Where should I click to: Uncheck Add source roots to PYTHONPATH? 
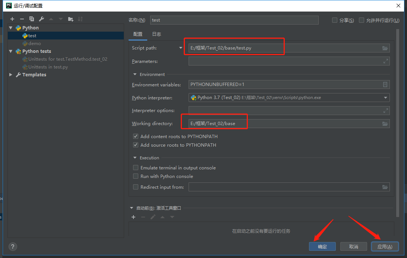(x=136, y=145)
